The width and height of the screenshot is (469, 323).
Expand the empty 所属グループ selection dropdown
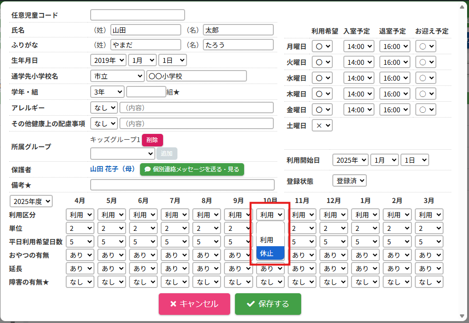coord(122,153)
